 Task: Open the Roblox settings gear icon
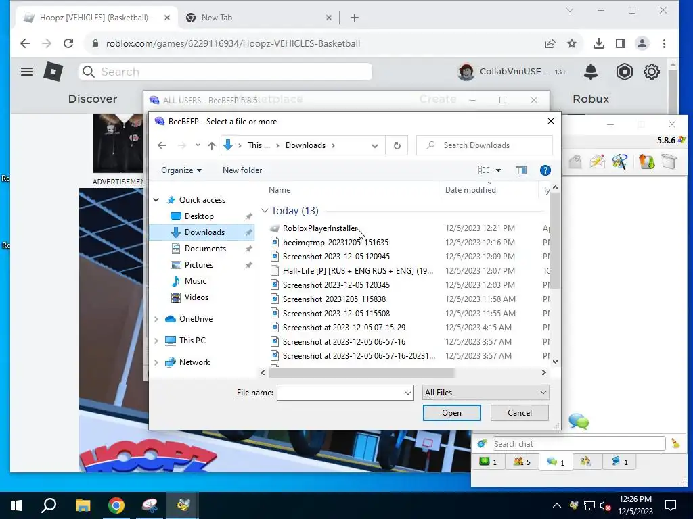click(651, 72)
